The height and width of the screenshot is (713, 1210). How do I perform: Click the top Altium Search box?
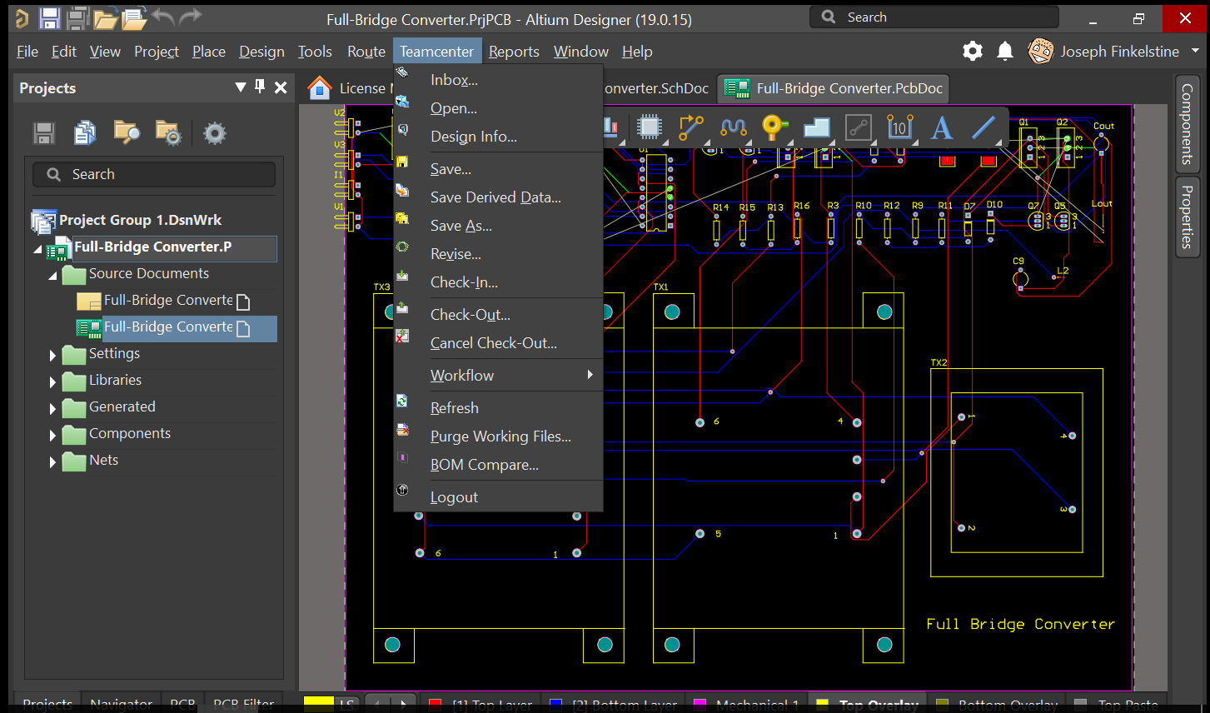(x=934, y=17)
